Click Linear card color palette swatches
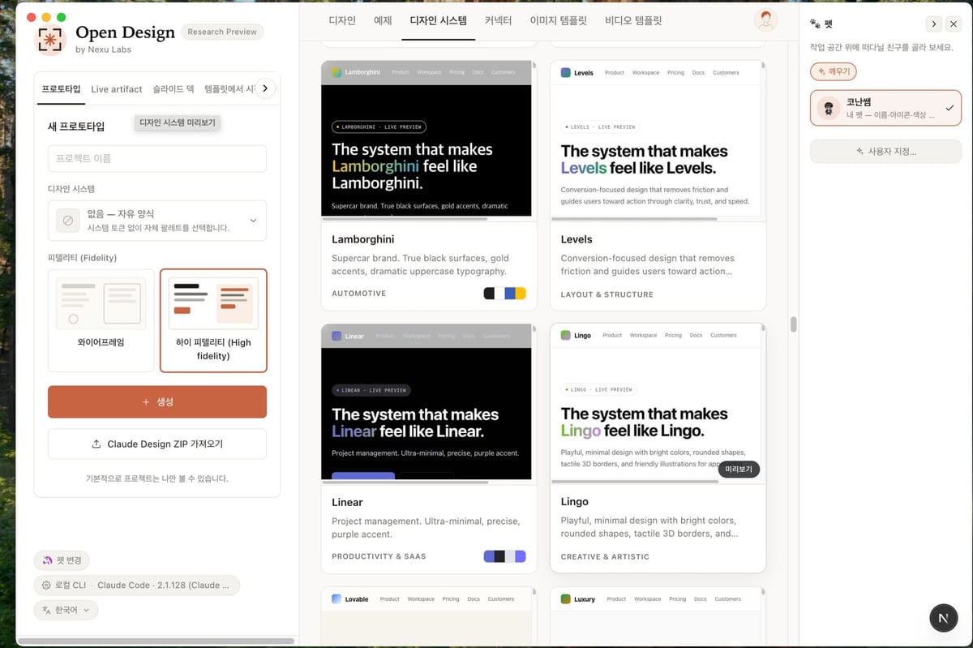The image size is (973, 648). click(x=505, y=556)
